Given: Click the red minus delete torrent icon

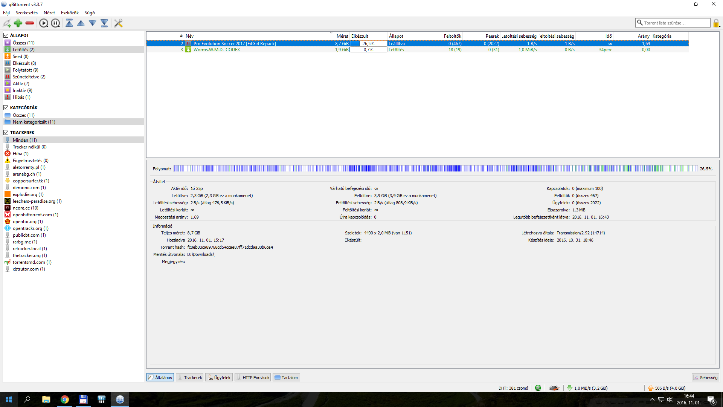Looking at the screenshot, I should click(30, 23).
